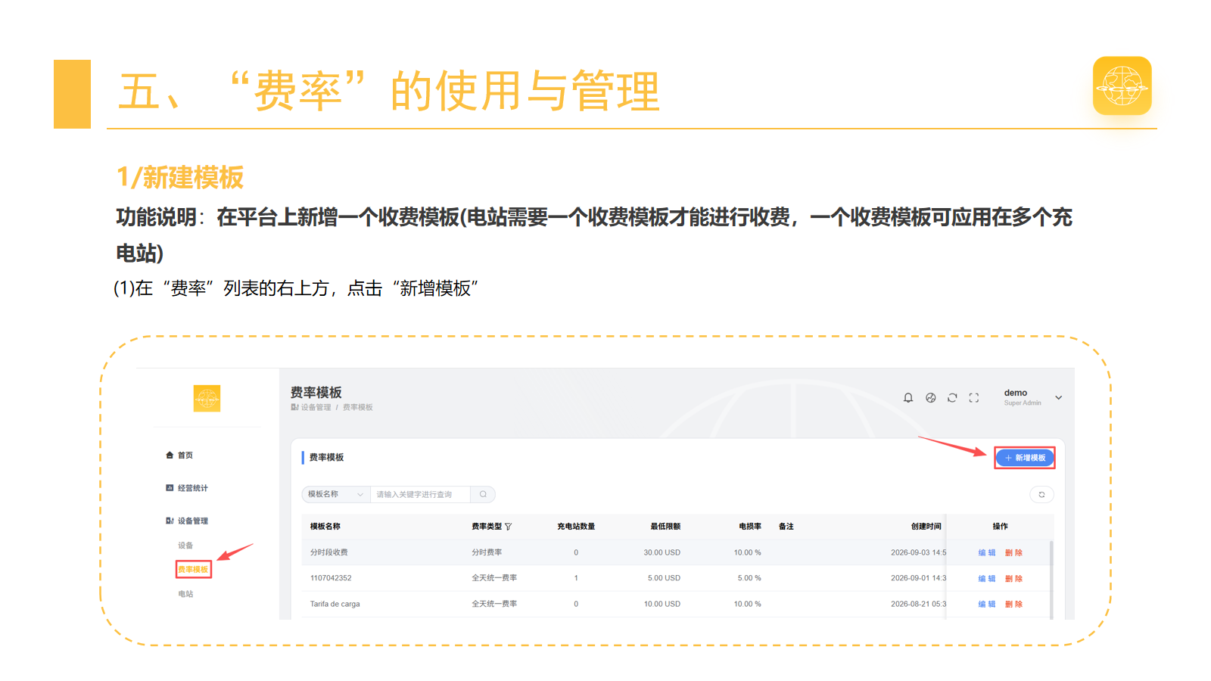The height and width of the screenshot is (681, 1211).
Task: Click the header refresh icon next to fullscreen
Action: click(x=952, y=398)
